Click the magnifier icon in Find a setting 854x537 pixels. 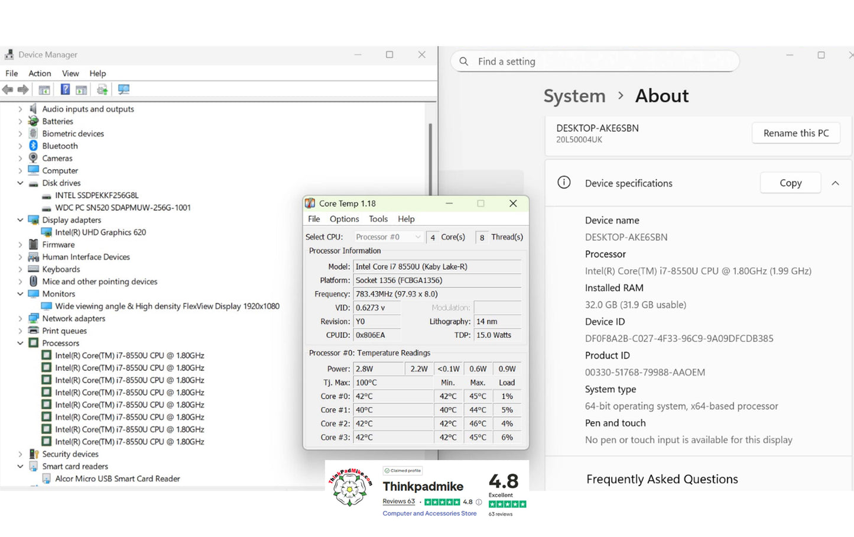[x=464, y=62]
